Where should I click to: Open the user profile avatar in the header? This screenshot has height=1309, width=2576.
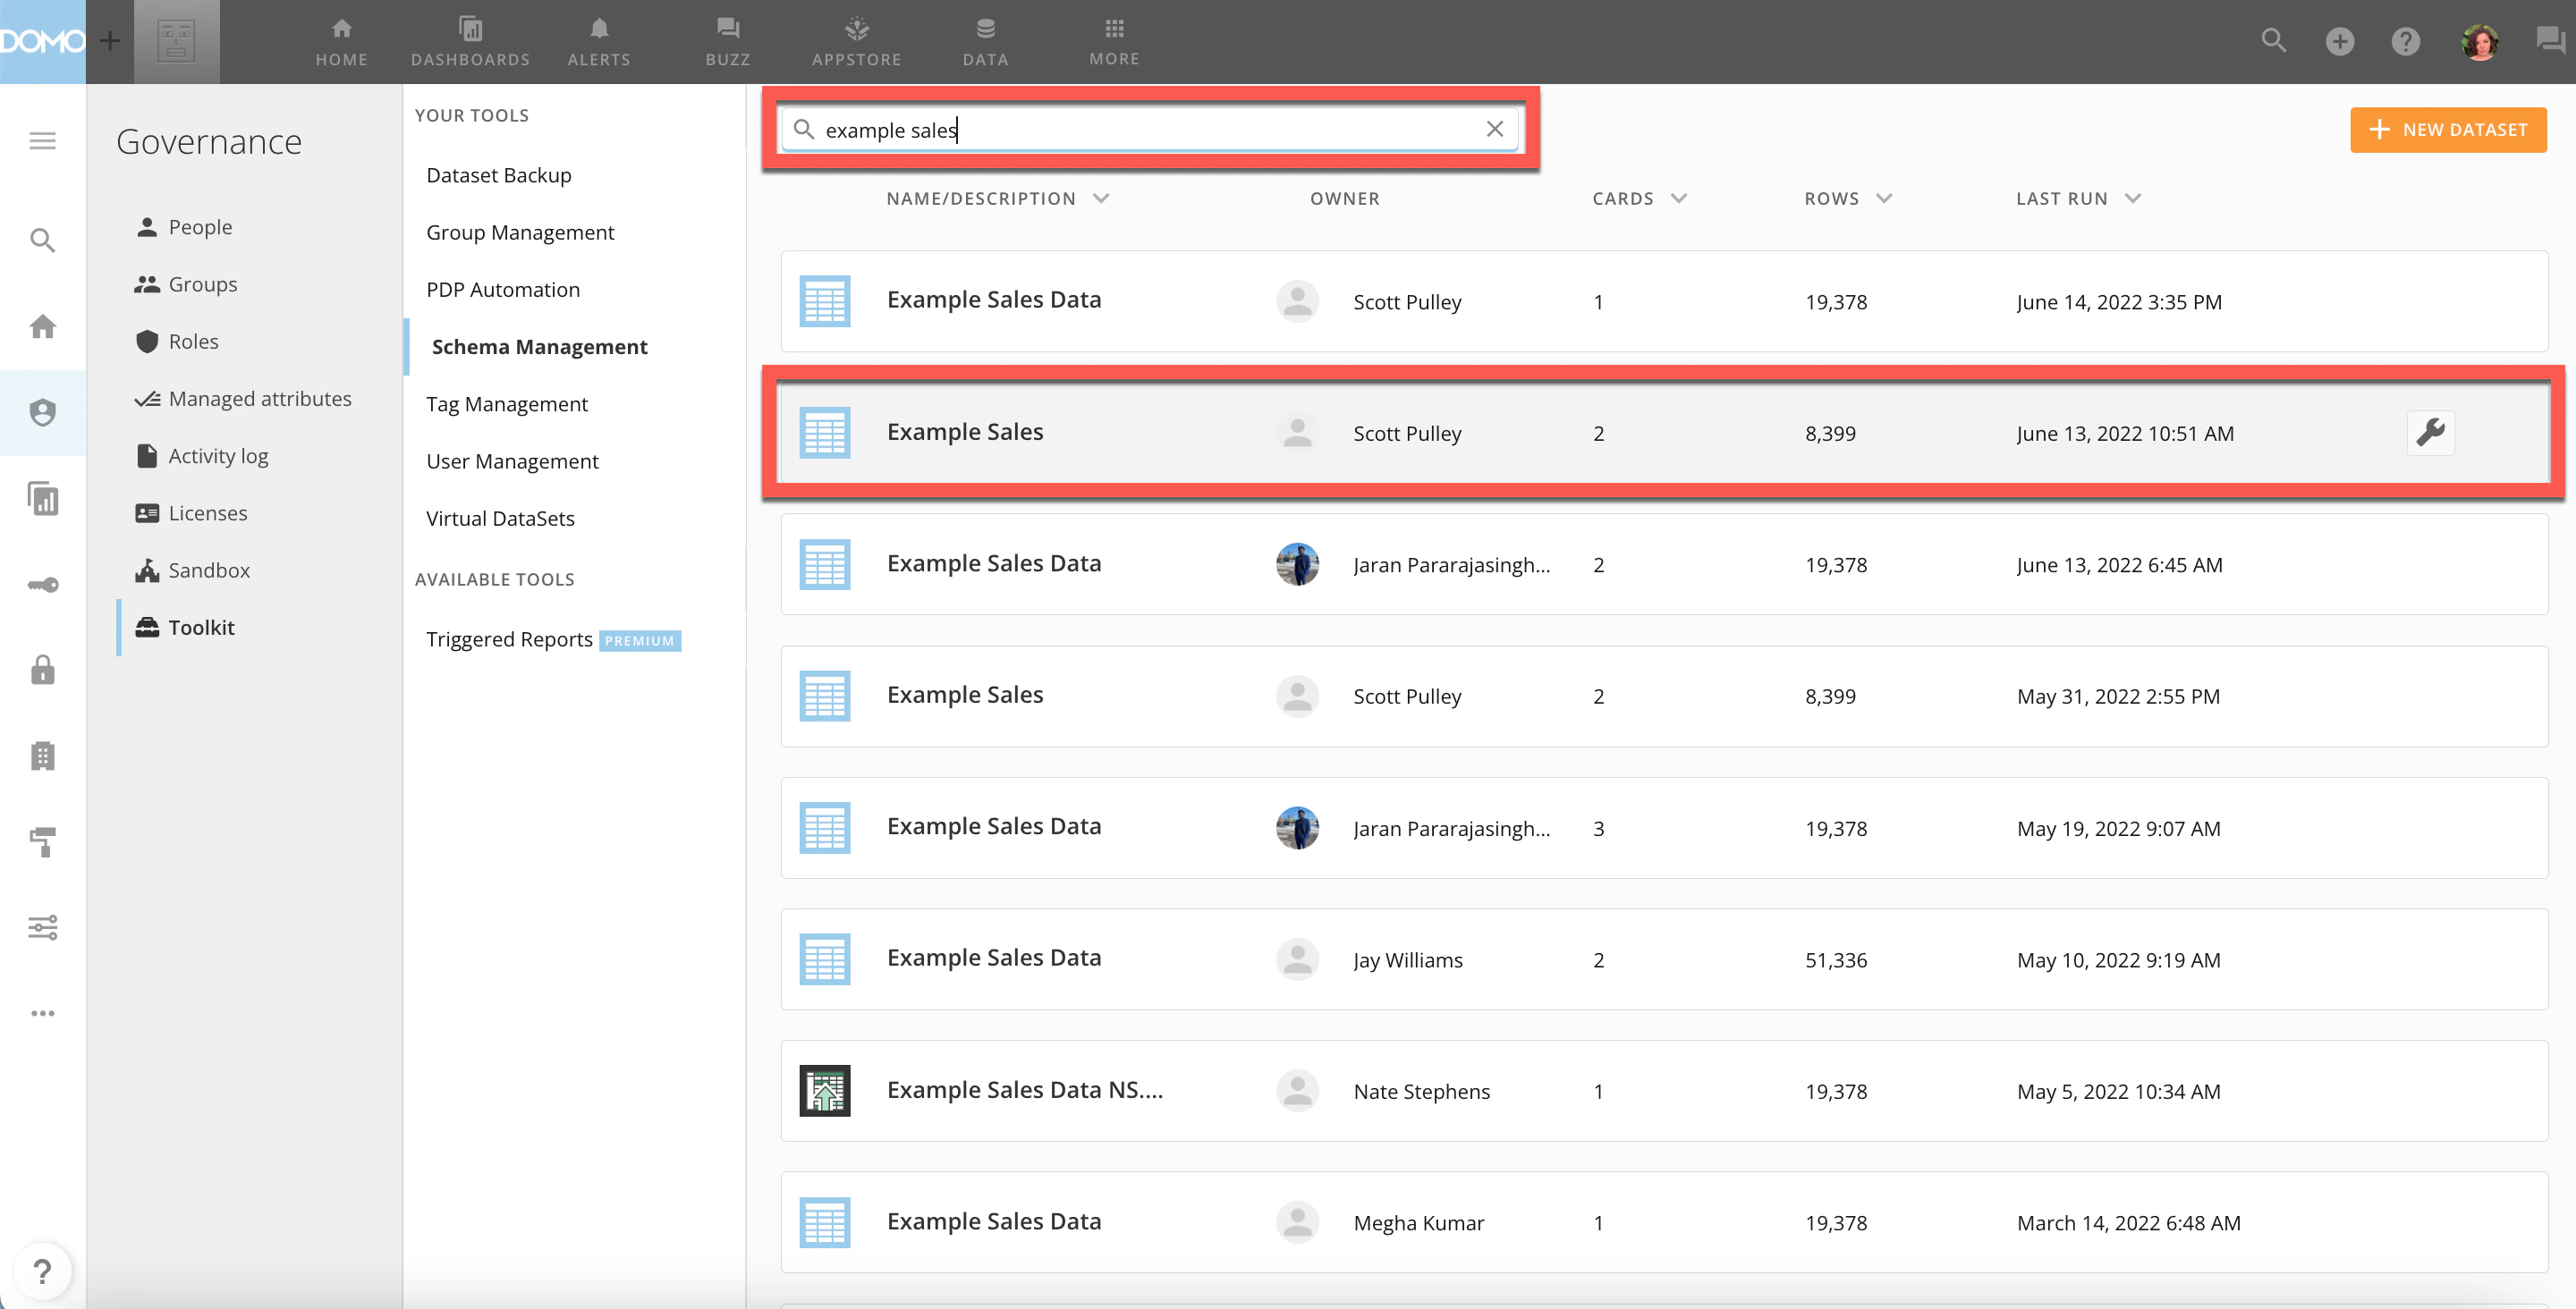point(2480,41)
